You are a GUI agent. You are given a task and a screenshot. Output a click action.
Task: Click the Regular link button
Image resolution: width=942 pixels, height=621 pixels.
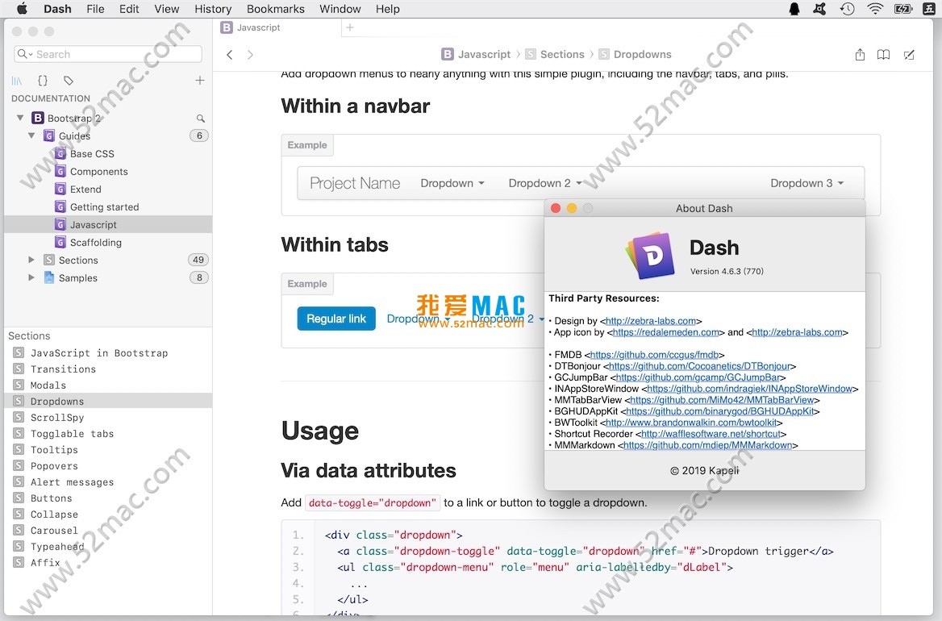(x=336, y=319)
